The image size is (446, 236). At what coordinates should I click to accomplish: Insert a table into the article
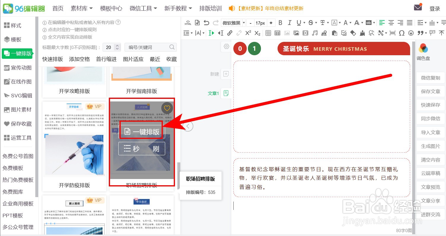click(x=278, y=33)
